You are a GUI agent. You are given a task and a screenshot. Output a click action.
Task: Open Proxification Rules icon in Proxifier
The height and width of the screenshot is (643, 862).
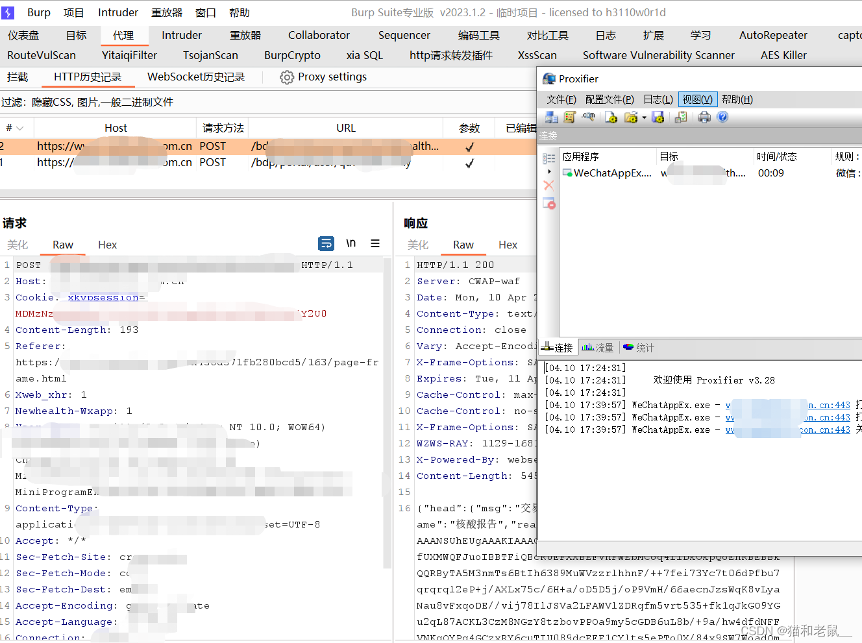coord(570,117)
